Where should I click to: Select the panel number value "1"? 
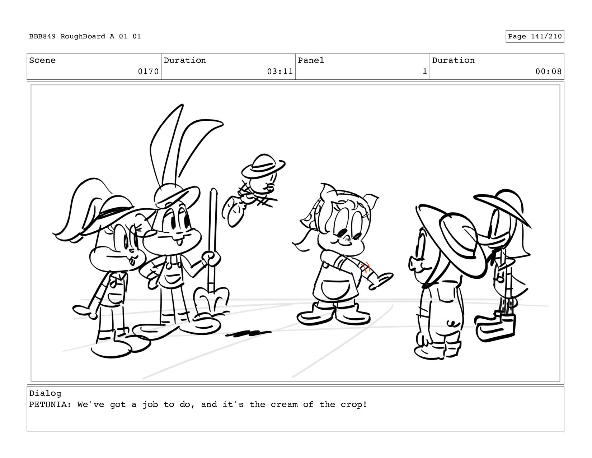425,71
